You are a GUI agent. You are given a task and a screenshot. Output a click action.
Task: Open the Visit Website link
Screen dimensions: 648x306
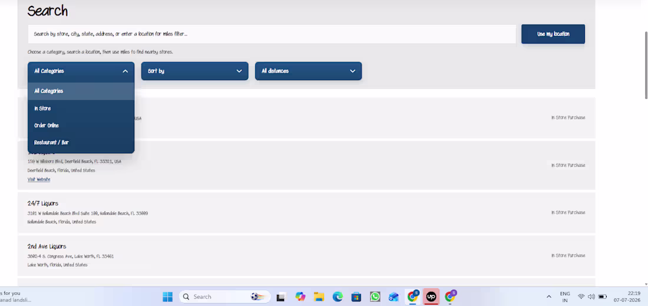39,179
